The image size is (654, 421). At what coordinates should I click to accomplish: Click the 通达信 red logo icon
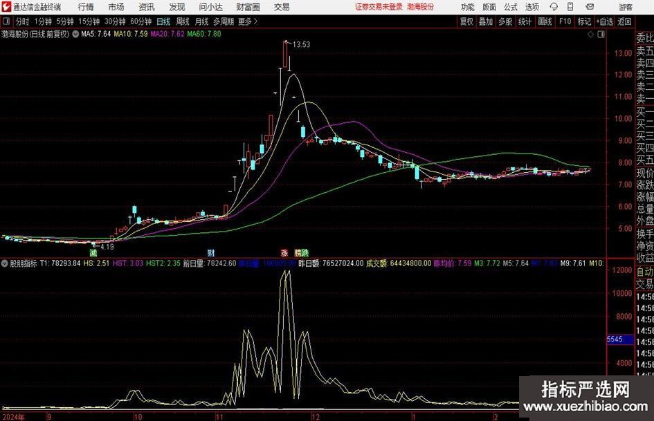tap(6, 7)
